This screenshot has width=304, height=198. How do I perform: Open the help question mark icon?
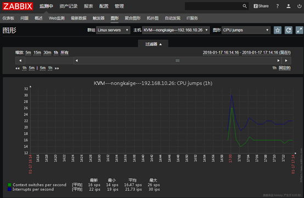[278, 6]
